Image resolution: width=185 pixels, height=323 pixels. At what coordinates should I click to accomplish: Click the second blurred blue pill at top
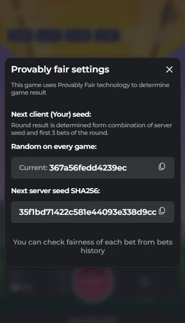pos(49,35)
